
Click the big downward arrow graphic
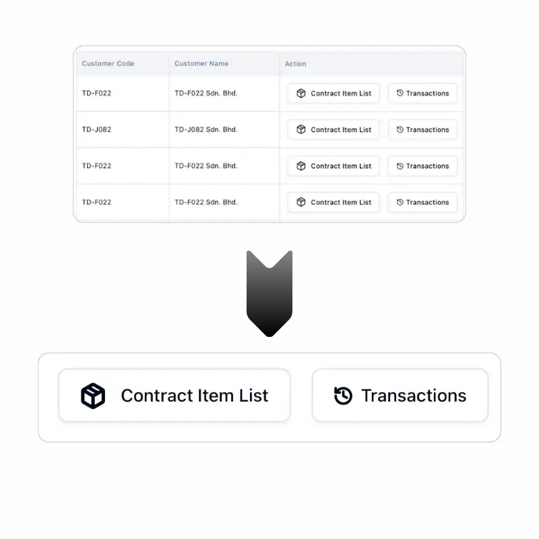pos(269,294)
